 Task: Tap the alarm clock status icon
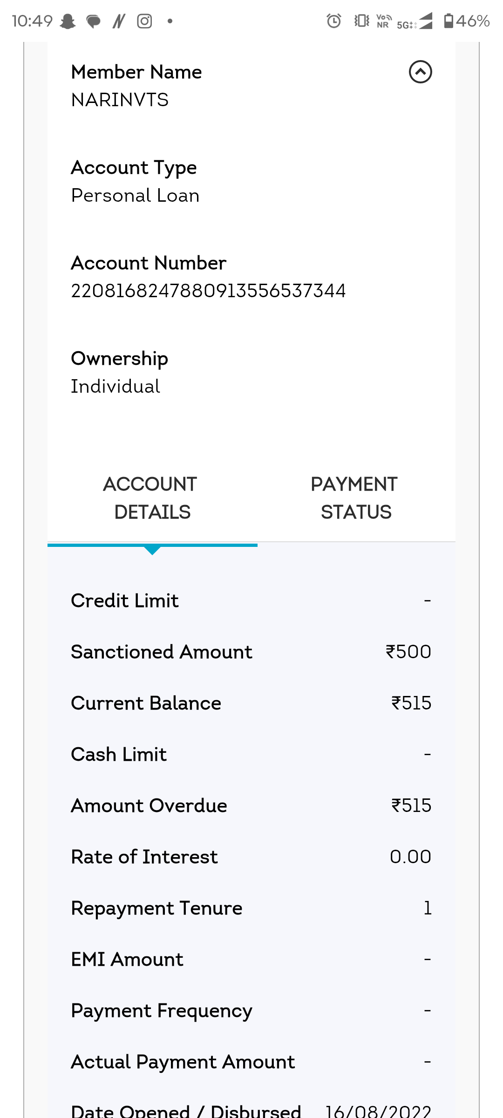pyautogui.click(x=333, y=21)
